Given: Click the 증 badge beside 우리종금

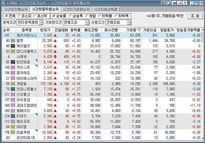Looking at the screenshot, I should [x=13, y=100].
